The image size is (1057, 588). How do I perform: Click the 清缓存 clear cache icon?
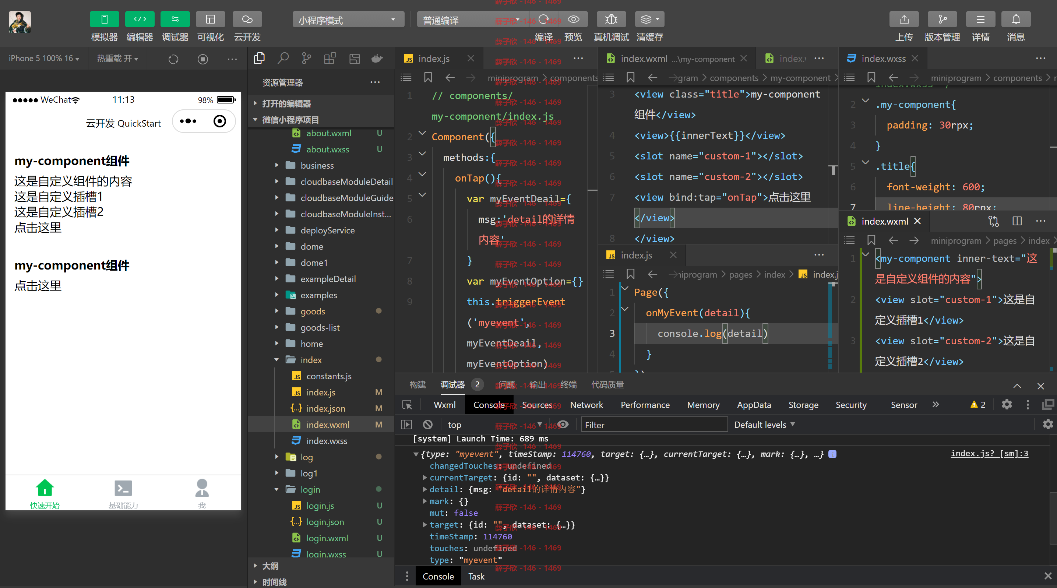(x=649, y=19)
